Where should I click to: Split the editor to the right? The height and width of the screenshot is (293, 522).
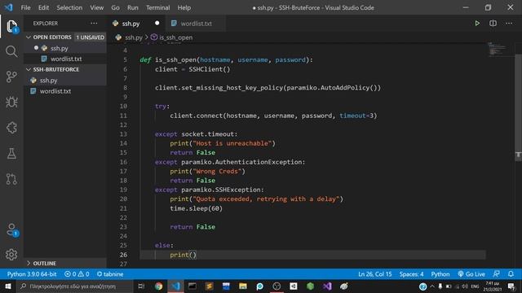click(x=493, y=24)
